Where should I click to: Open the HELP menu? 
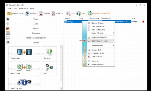[32, 9]
